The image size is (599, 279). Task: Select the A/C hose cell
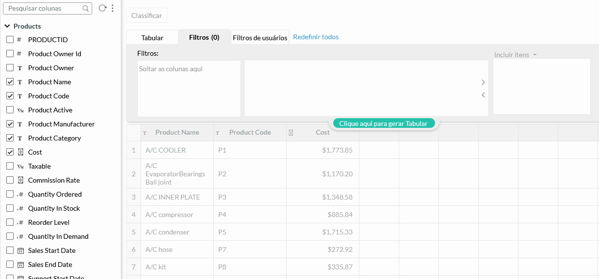tap(177, 249)
